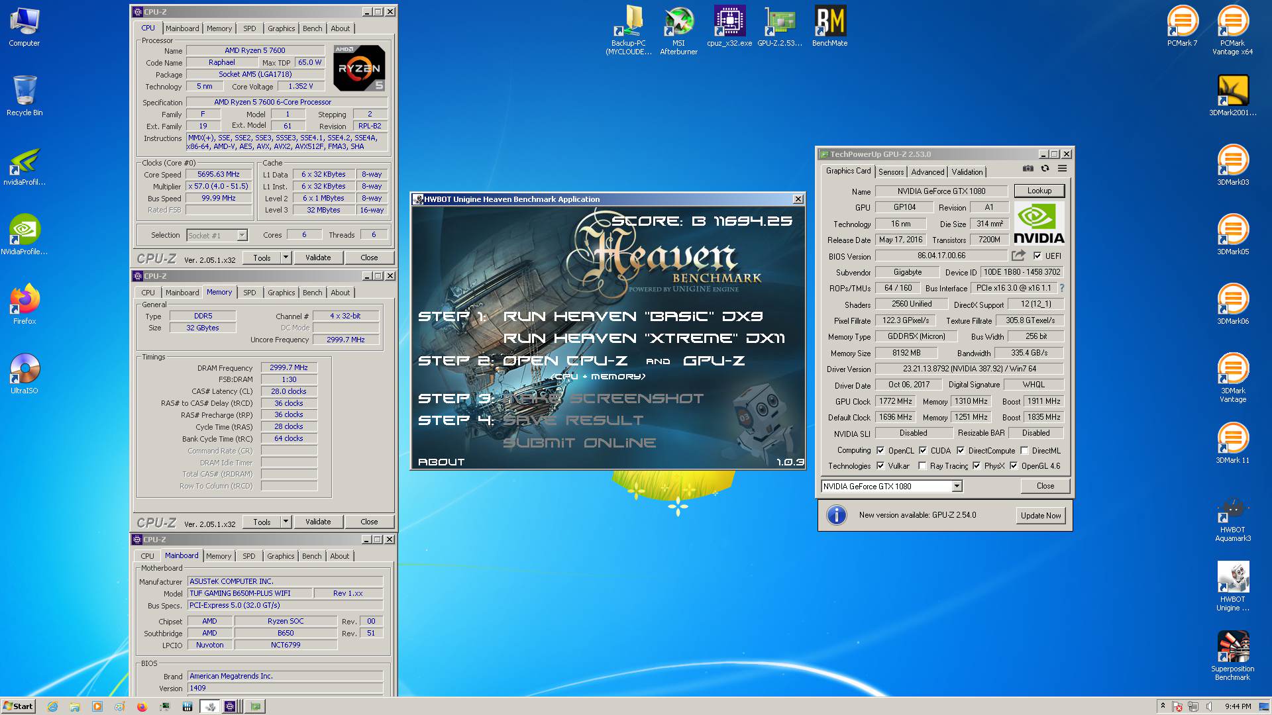Viewport: 1272px width, 715px height.
Task: Toggle the Ray Tracing checkbox
Action: [x=922, y=466]
